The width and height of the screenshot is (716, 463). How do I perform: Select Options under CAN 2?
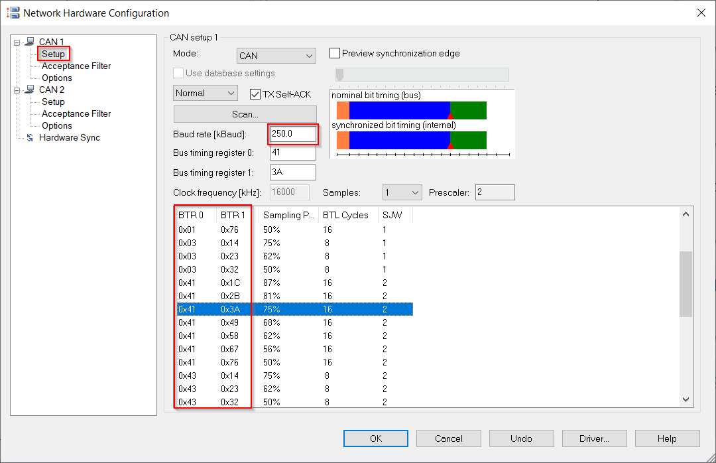coord(57,125)
